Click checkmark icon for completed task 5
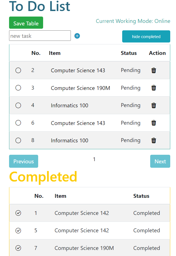The image size is (176, 256). coord(18,230)
